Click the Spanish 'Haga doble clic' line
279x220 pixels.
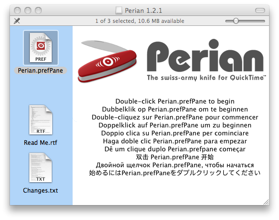pos(175,141)
